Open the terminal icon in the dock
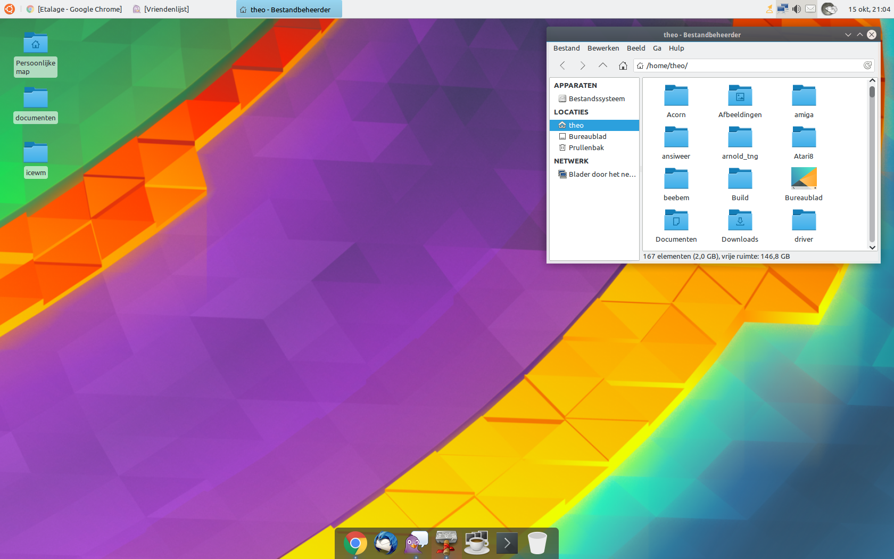894x559 pixels. click(x=507, y=543)
